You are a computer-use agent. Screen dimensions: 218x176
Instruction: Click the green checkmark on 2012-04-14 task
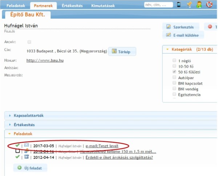(17, 157)
